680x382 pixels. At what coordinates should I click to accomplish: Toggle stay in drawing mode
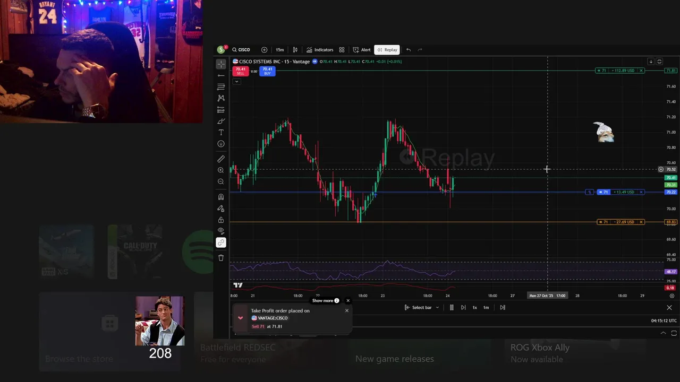click(x=221, y=209)
